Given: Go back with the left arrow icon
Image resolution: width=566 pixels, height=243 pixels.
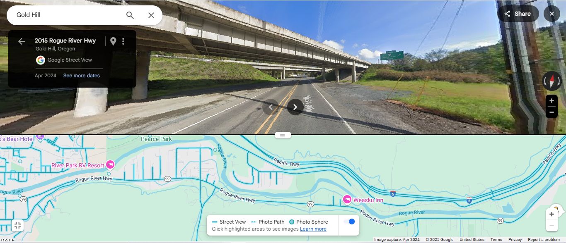Looking at the screenshot, I should 22,41.
